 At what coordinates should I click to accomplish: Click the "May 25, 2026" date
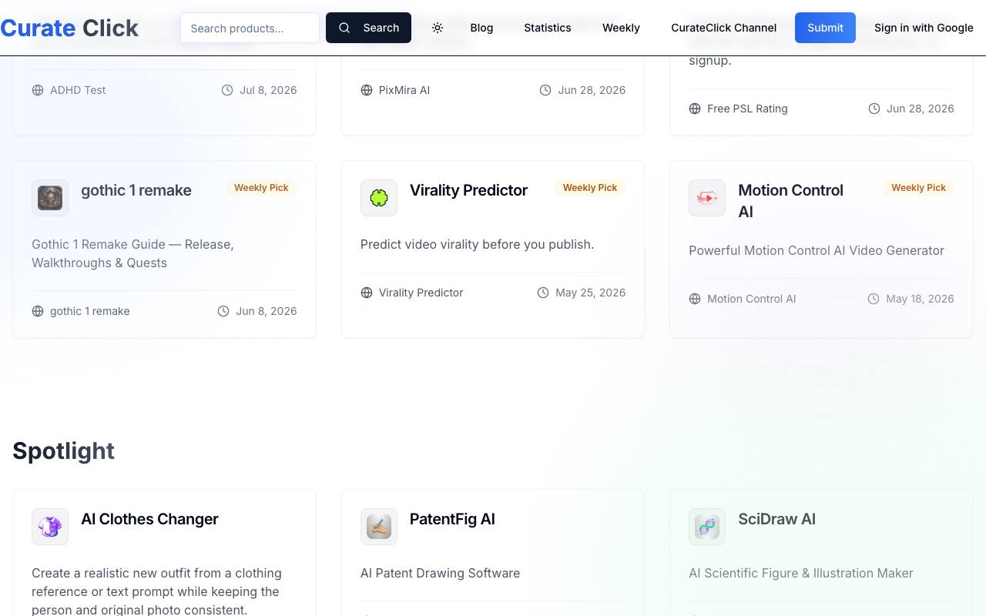coord(590,293)
